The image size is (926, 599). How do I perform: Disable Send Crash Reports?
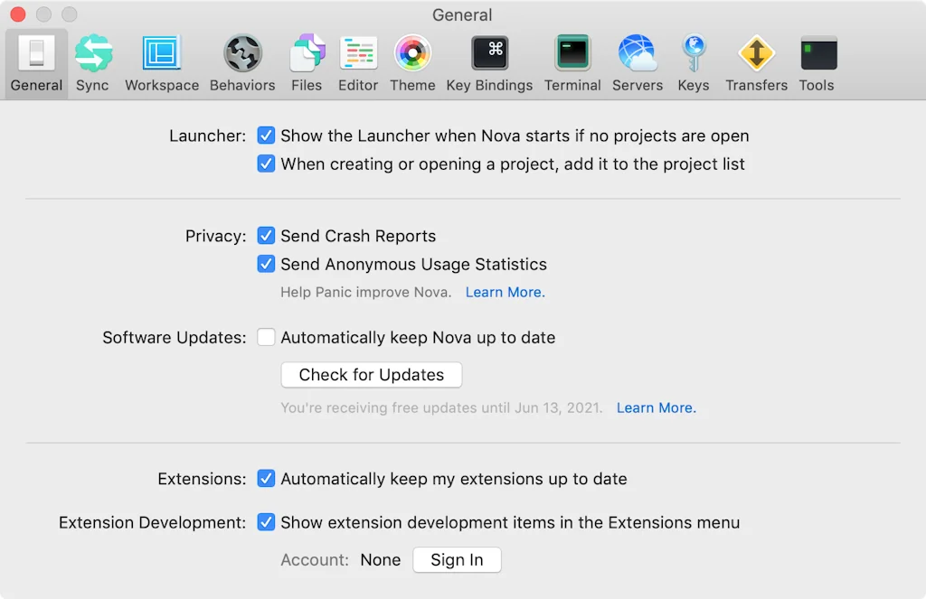(266, 236)
